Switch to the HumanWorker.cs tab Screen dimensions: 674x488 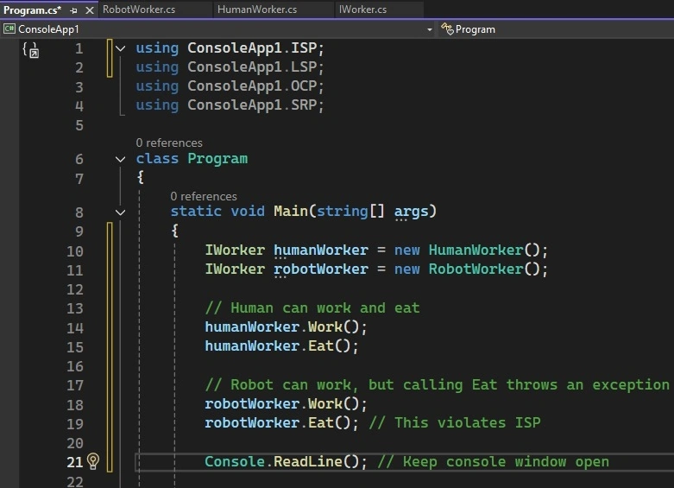[257, 10]
